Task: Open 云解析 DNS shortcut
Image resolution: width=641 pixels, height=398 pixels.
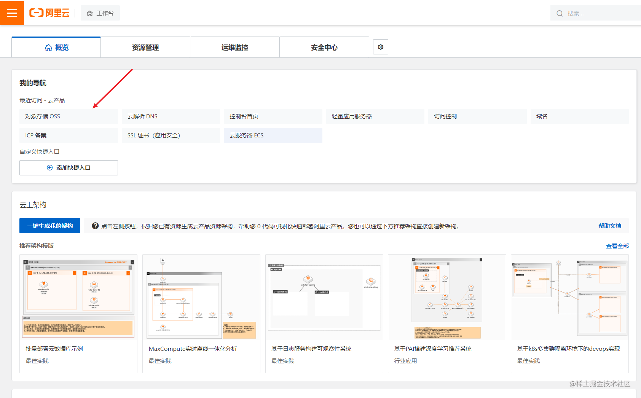Action: [x=171, y=116]
